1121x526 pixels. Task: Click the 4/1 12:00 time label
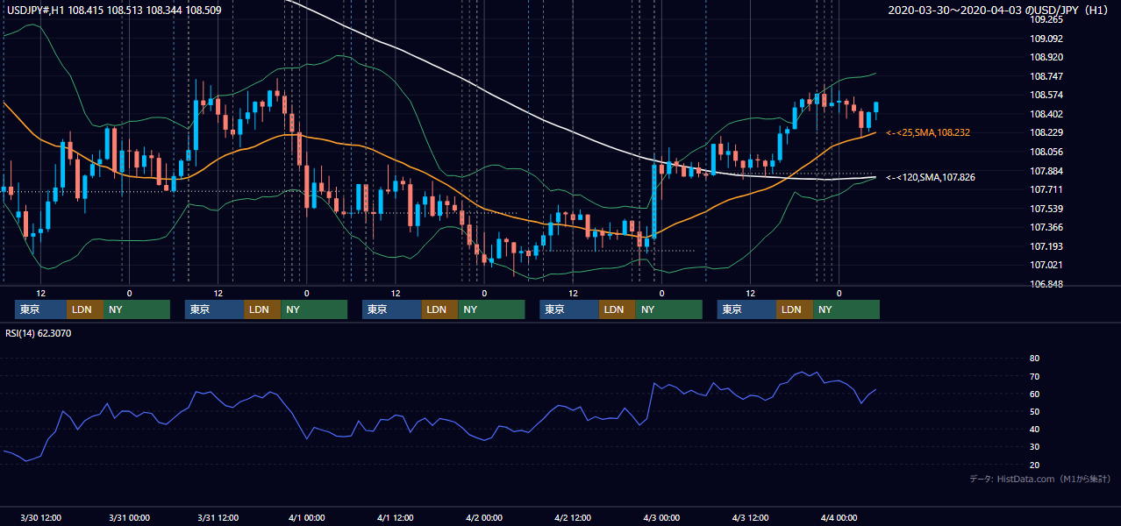[x=396, y=517]
